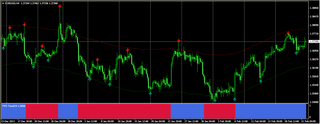
Task: Click the FPS TrendH4 1.0000 indicator label
Action: click(x=14, y=106)
